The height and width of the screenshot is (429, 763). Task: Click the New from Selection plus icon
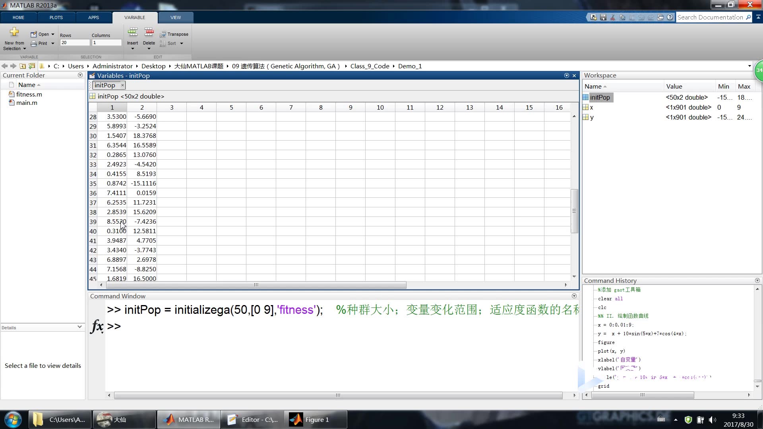(14, 32)
